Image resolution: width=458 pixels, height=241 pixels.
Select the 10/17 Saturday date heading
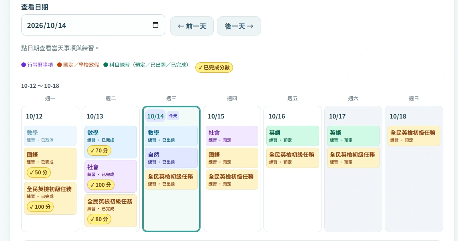point(337,117)
